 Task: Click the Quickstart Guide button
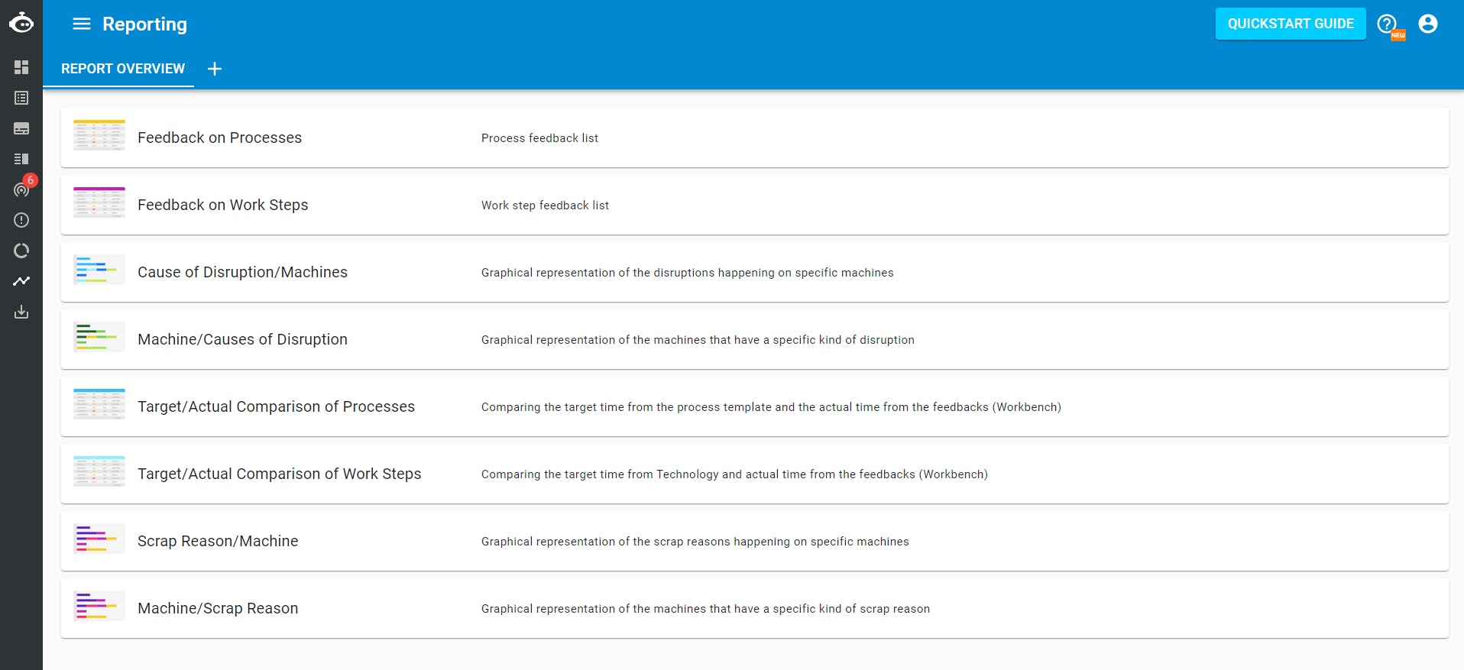click(1291, 24)
